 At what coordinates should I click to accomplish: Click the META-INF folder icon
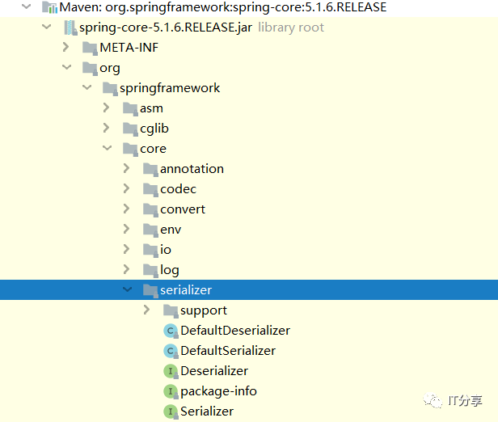[90, 48]
